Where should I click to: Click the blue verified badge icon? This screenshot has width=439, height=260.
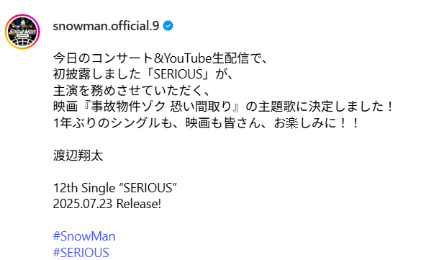(168, 26)
